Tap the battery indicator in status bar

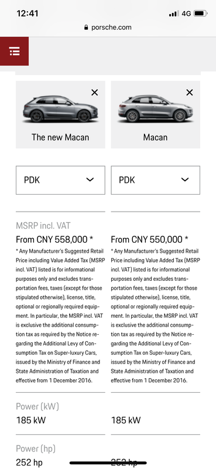(x=200, y=13)
